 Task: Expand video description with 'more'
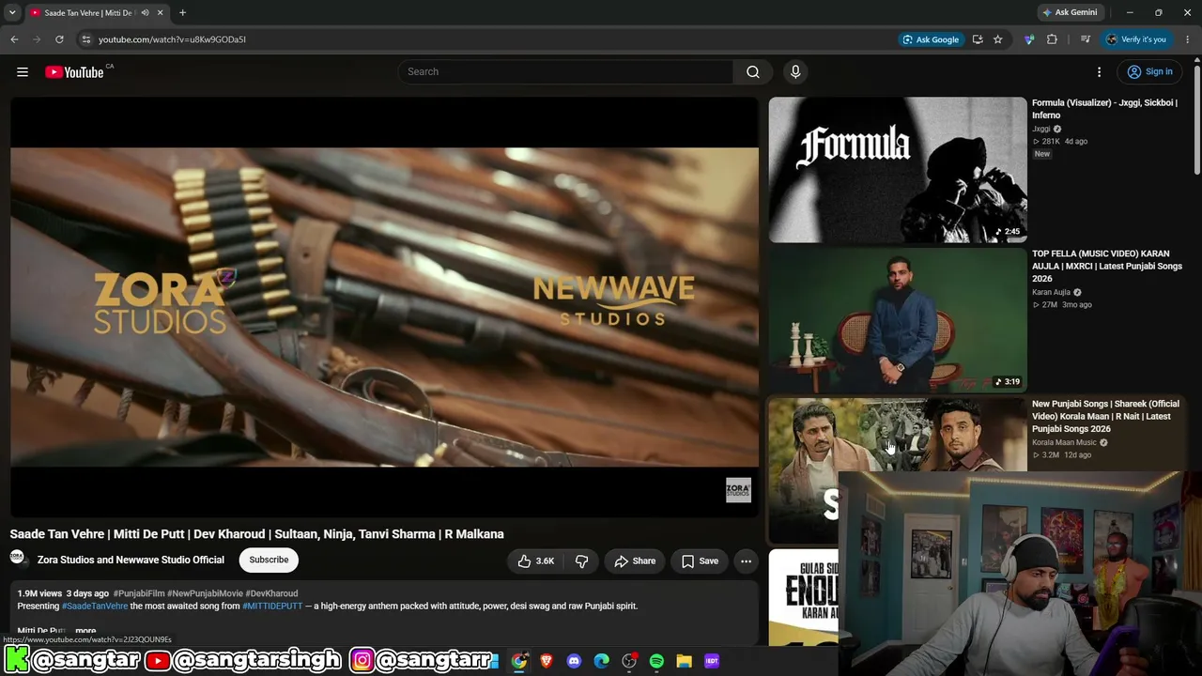click(85, 631)
